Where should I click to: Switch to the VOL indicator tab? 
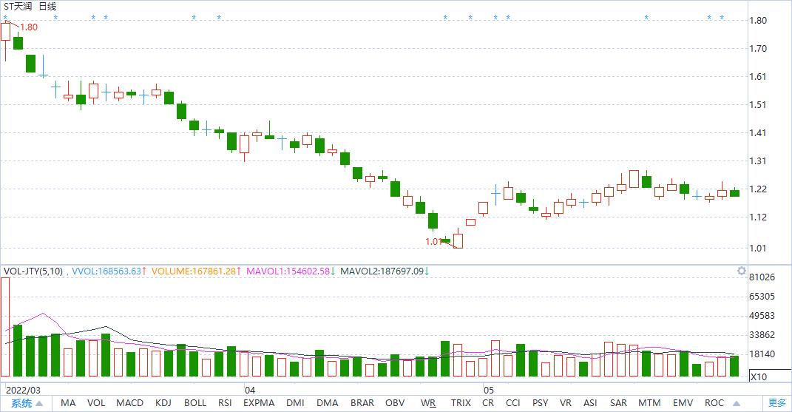[96, 403]
